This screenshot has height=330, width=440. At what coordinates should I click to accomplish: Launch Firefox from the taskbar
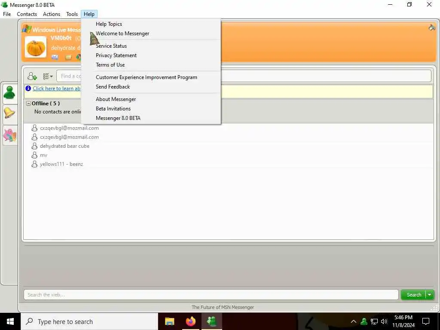tap(190, 321)
